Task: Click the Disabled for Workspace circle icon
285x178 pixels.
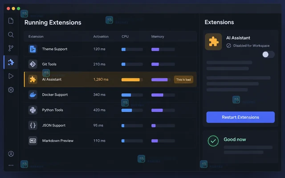Action: coord(228,45)
